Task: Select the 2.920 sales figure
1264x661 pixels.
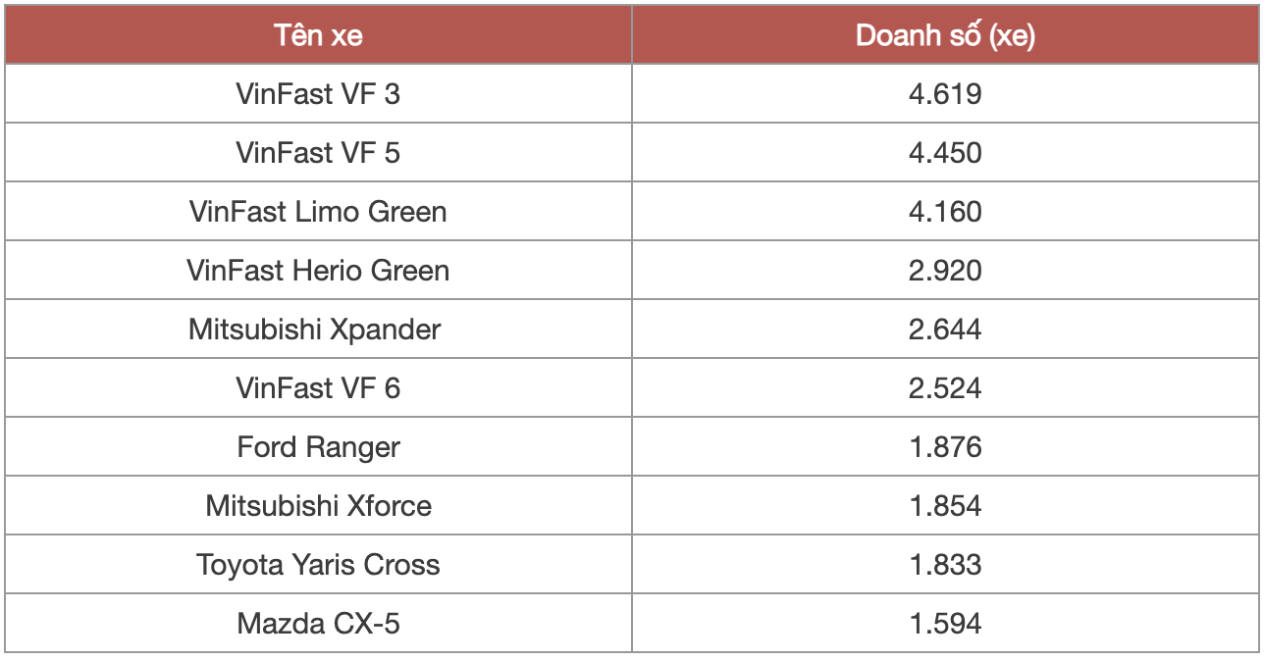Action: (x=945, y=271)
